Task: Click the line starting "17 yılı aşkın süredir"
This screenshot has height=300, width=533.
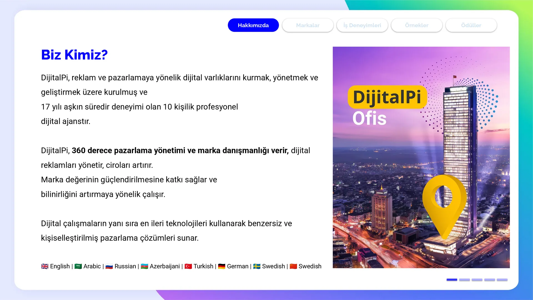Action: pos(139,107)
